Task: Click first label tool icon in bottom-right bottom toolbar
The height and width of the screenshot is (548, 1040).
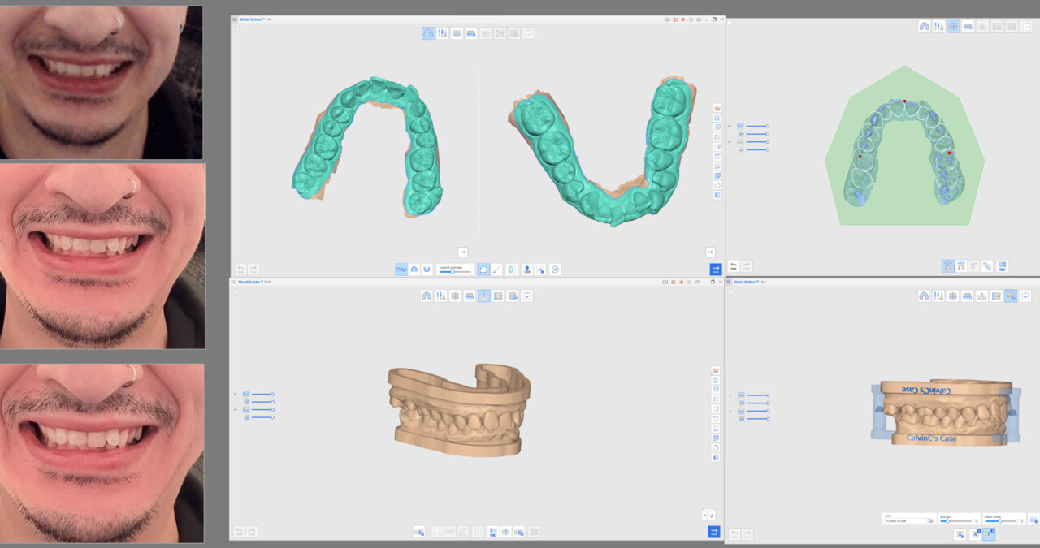Action: (960, 534)
